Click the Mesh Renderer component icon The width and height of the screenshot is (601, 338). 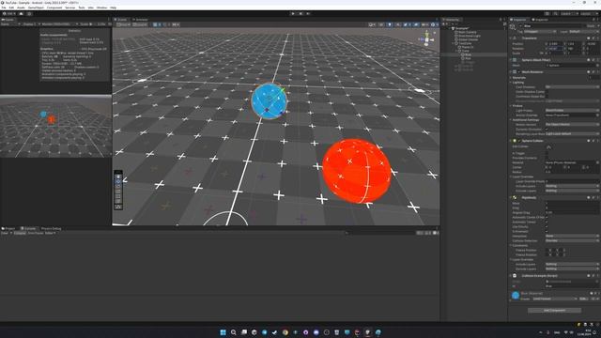(x=515, y=72)
